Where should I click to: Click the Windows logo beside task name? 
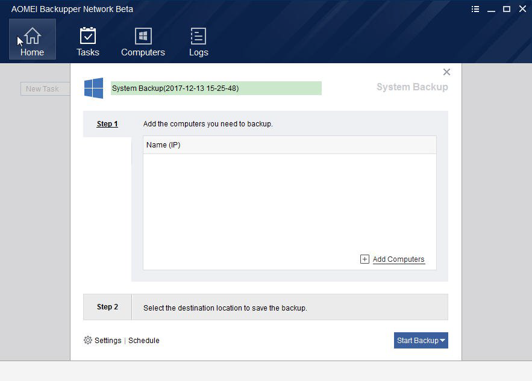pyautogui.click(x=93, y=88)
